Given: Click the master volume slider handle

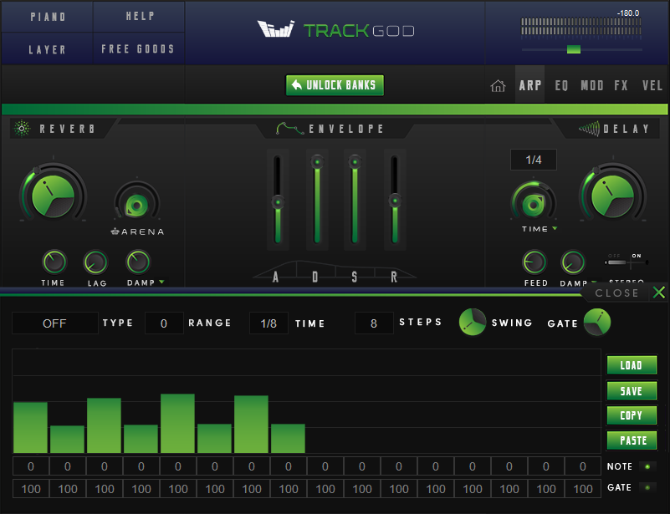Looking at the screenshot, I should pyautogui.click(x=574, y=49).
